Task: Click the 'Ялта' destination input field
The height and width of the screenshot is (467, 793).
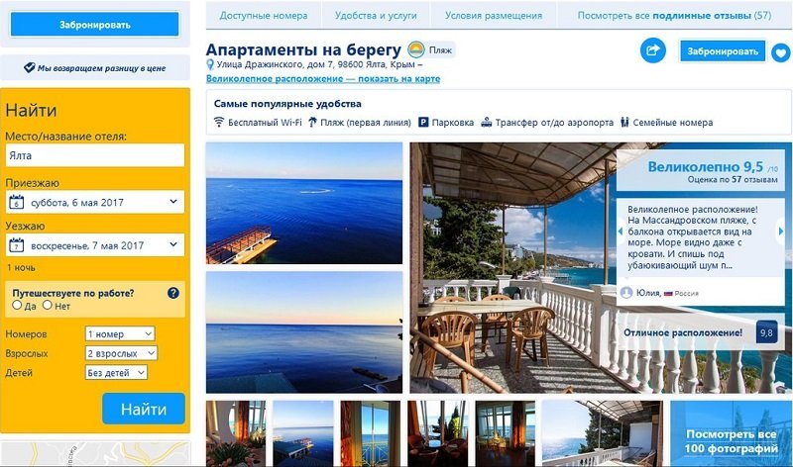Action: (x=95, y=155)
